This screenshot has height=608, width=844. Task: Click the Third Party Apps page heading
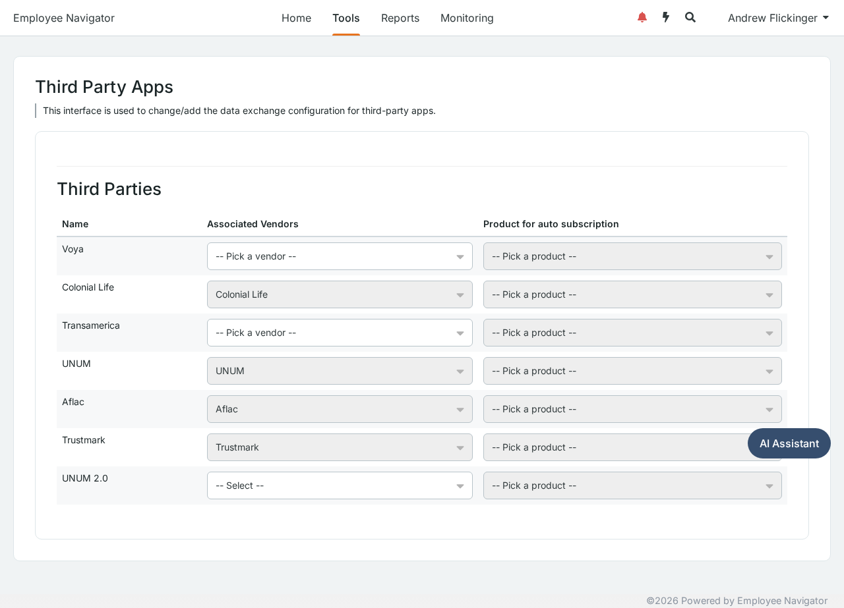[104, 87]
